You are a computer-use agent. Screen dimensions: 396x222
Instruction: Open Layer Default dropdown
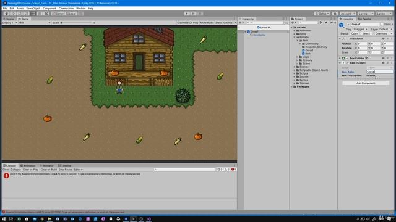[385, 30]
